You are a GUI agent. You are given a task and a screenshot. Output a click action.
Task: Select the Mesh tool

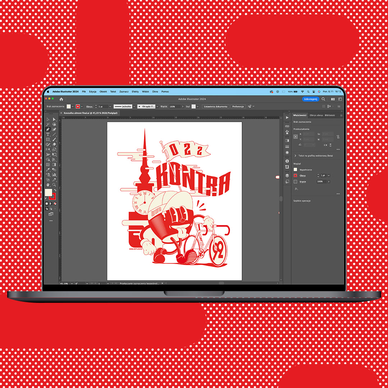(x=48, y=165)
